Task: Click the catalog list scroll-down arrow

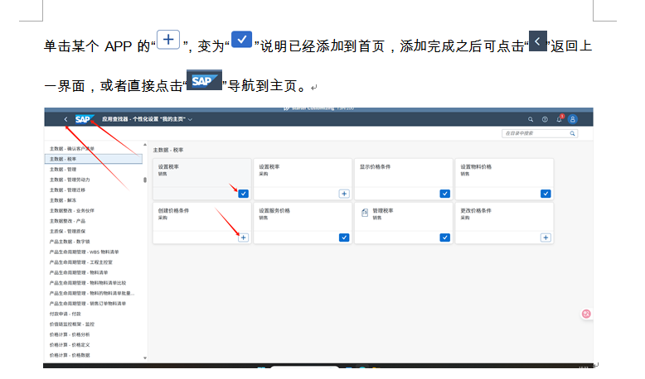Action: pyautogui.click(x=146, y=357)
